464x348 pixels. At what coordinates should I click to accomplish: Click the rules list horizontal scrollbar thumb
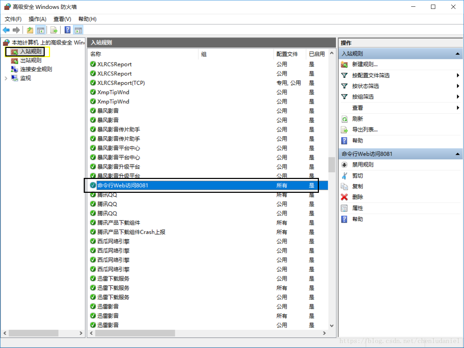pyautogui.click(x=135, y=333)
